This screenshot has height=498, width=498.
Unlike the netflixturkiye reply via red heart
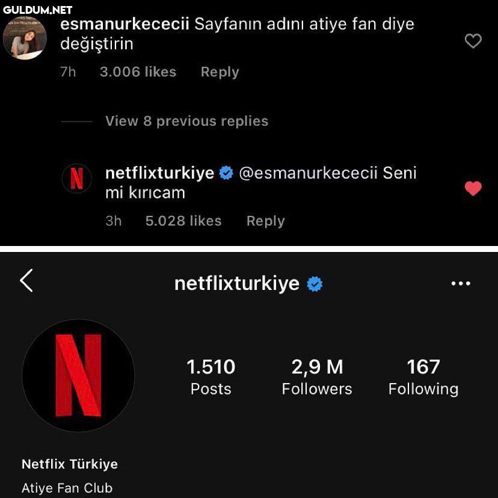[473, 189]
